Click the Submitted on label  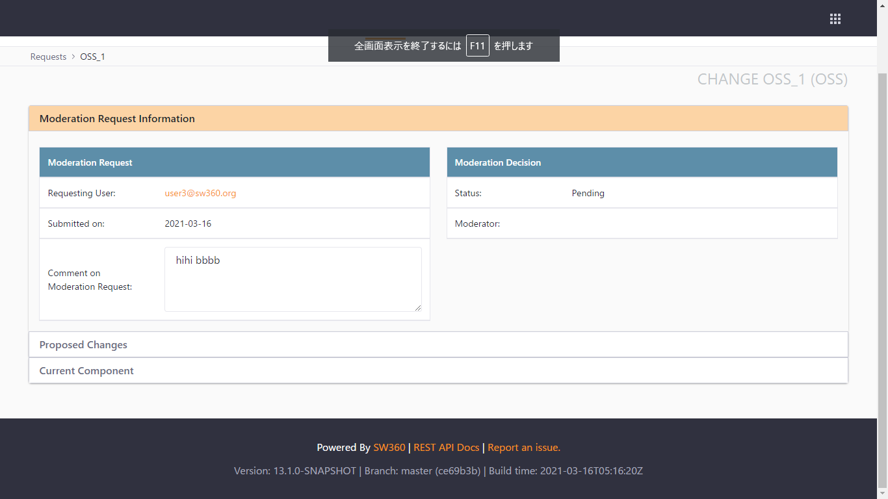tap(76, 224)
